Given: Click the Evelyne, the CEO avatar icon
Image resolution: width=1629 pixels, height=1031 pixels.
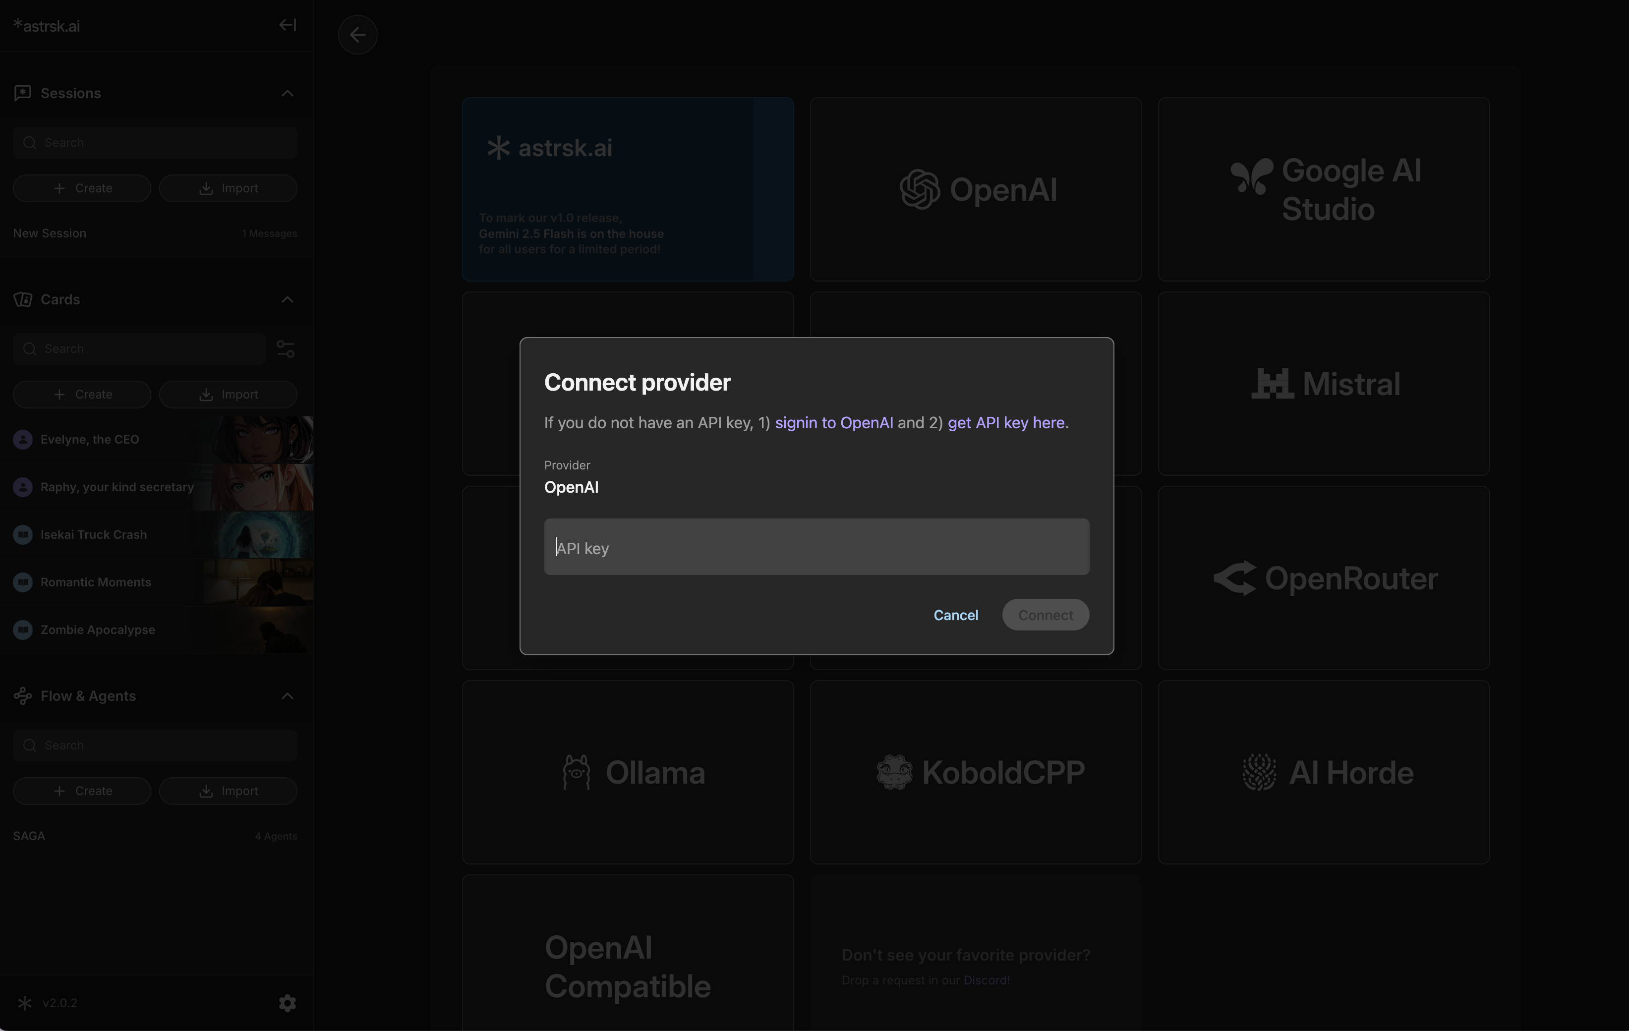Looking at the screenshot, I should 23,439.
